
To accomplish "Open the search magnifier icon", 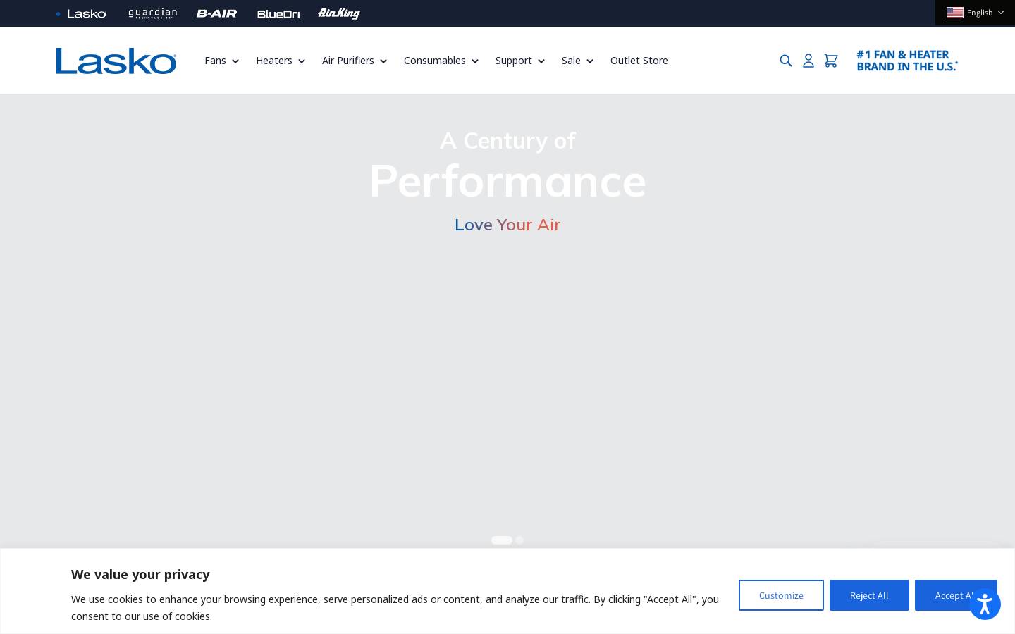I will (x=786, y=61).
